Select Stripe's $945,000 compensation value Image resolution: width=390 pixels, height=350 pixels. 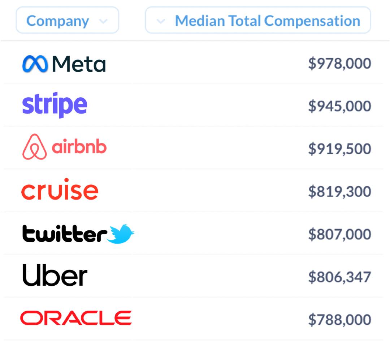point(339,106)
